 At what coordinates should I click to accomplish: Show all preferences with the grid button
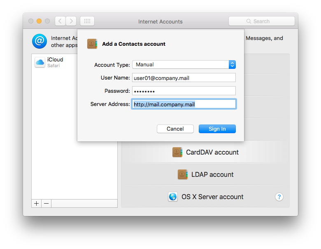87,21
